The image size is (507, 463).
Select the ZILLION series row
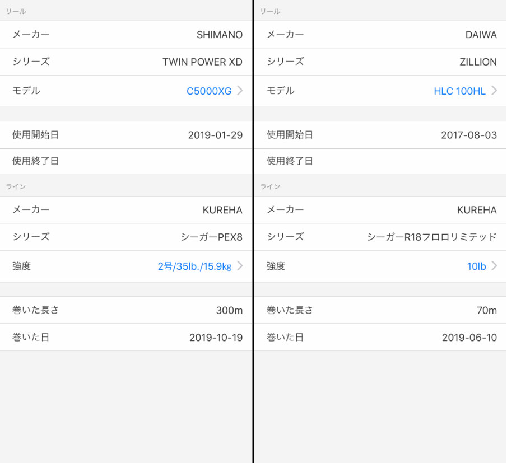point(380,62)
